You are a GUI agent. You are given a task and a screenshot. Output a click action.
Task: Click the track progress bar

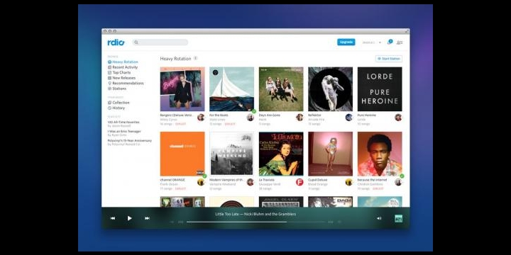tap(255, 222)
